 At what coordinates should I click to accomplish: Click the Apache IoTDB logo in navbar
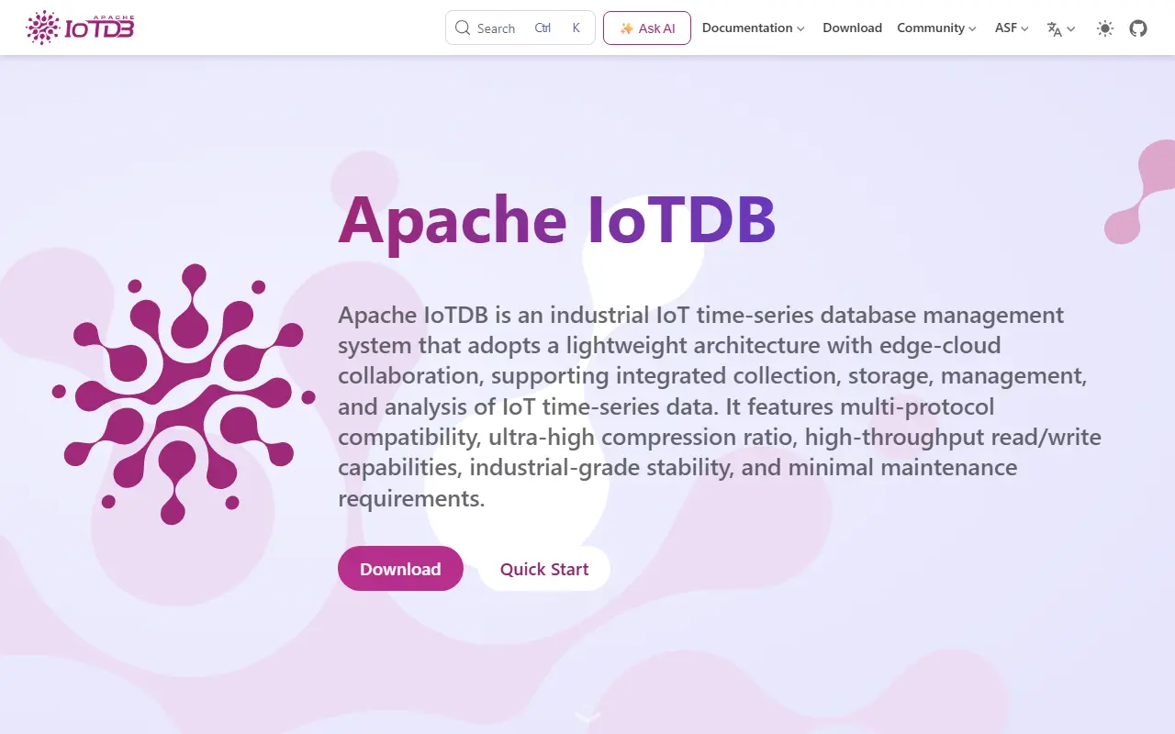(80, 28)
